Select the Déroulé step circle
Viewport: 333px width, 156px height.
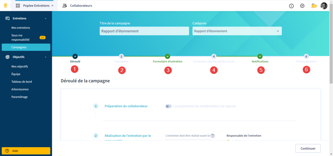[75, 56]
